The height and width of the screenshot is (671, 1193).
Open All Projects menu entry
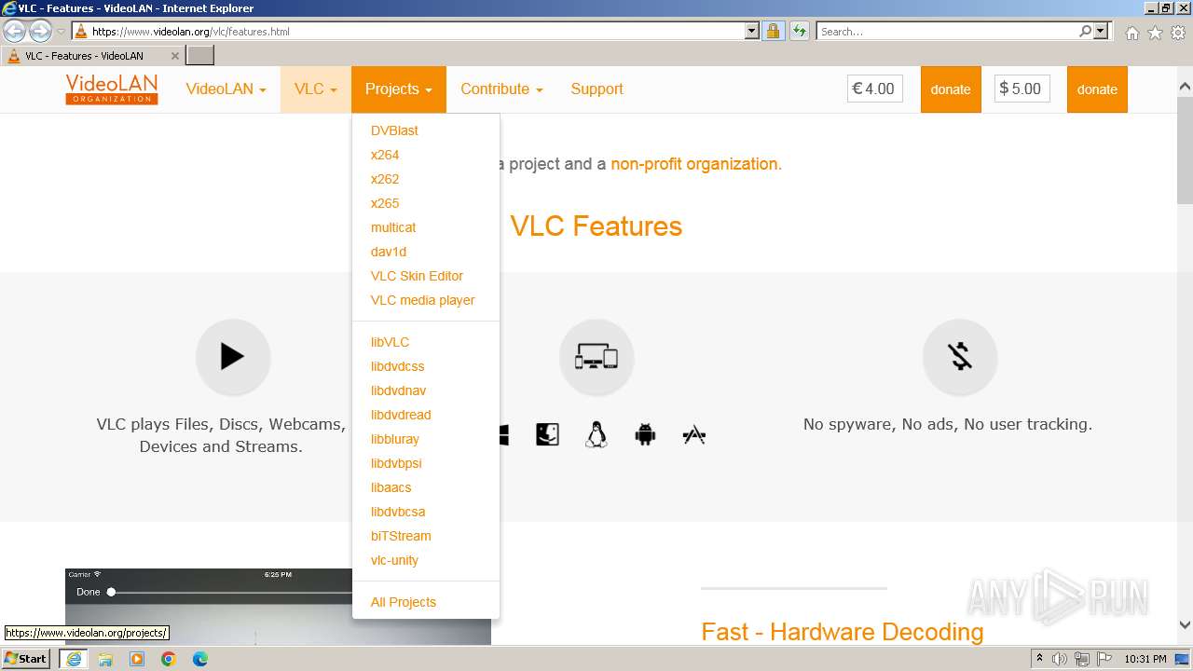[x=404, y=602]
